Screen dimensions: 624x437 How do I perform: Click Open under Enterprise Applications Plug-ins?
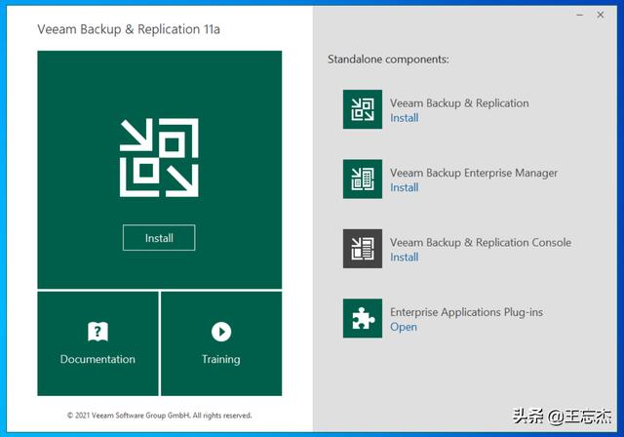click(x=404, y=327)
